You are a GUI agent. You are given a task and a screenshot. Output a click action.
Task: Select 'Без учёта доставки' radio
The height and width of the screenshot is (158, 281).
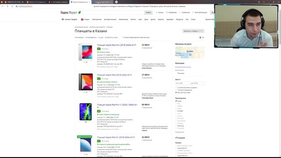[176, 93]
